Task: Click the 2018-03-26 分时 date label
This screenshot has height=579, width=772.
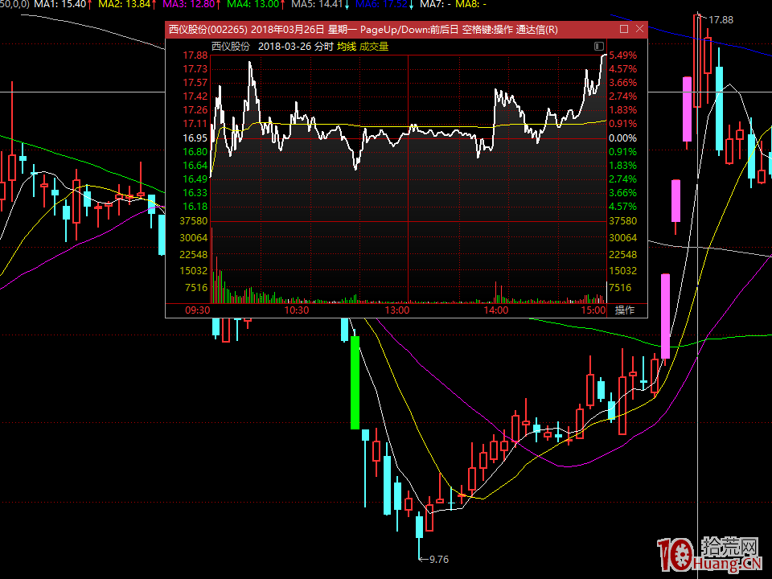Action: (x=295, y=47)
